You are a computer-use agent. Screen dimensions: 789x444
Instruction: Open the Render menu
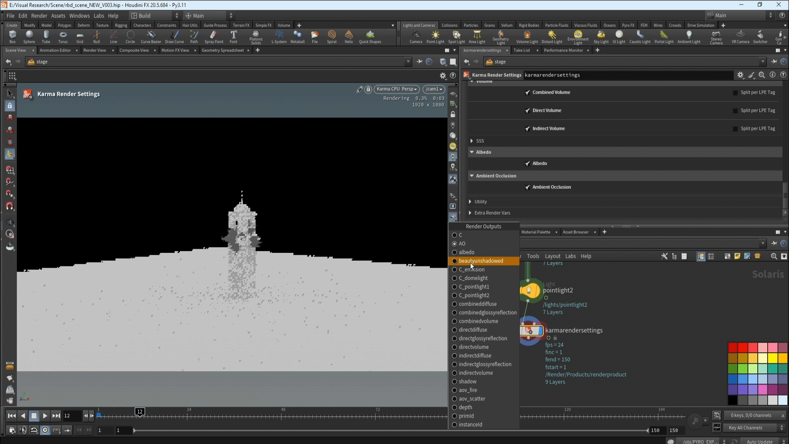click(39, 16)
